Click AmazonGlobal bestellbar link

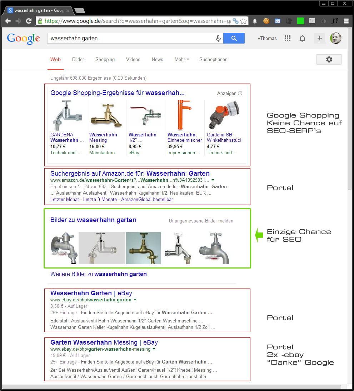pos(147,200)
